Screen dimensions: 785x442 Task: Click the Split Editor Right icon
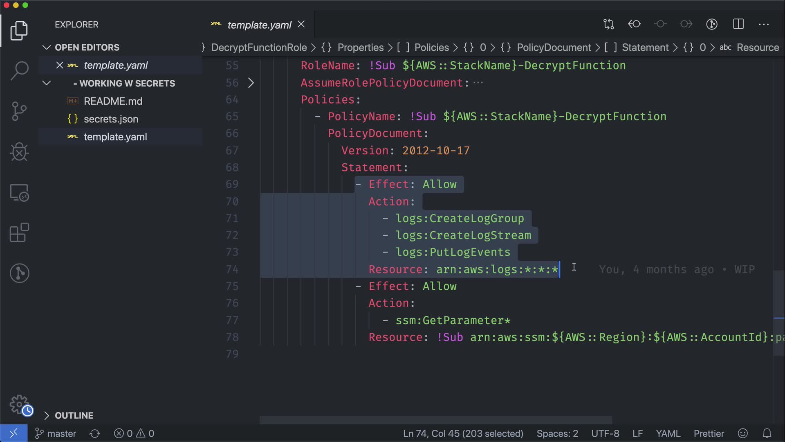tap(738, 24)
